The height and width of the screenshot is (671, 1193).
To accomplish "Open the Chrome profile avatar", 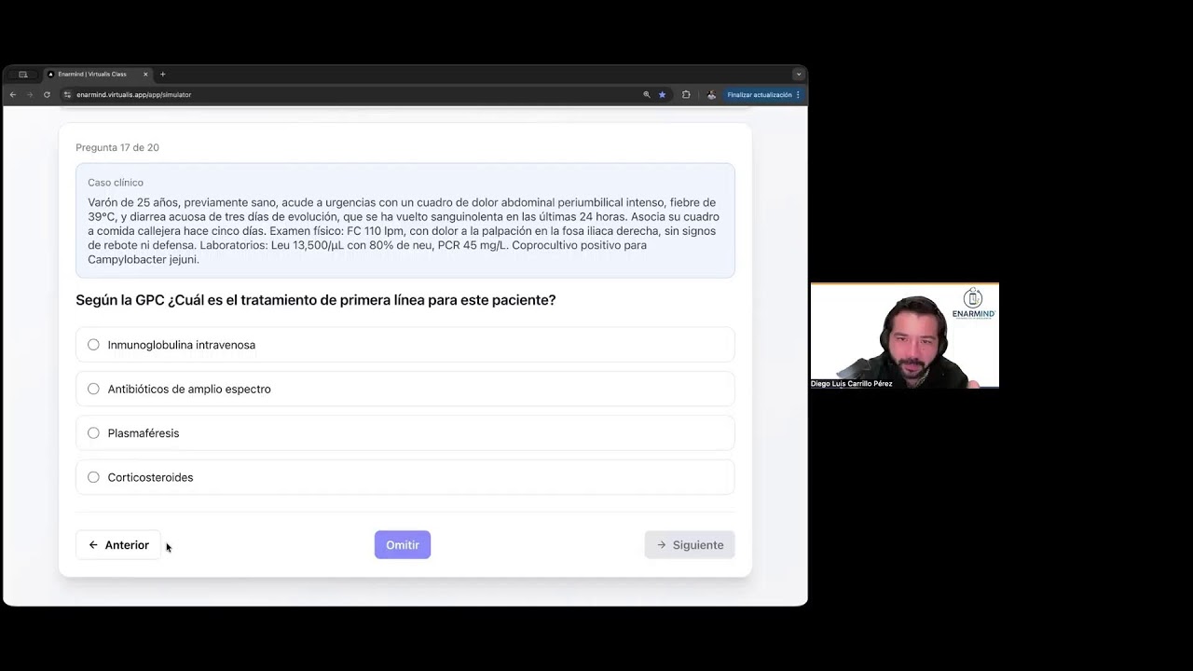I will [711, 94].
